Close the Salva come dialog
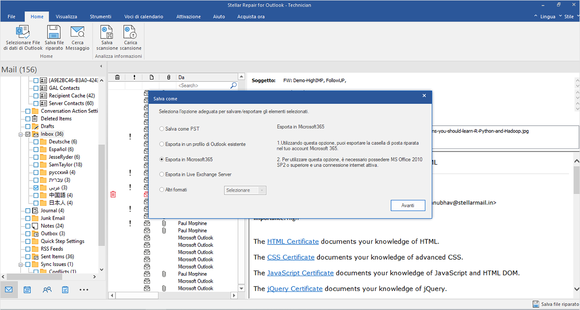 pos(424,96)
